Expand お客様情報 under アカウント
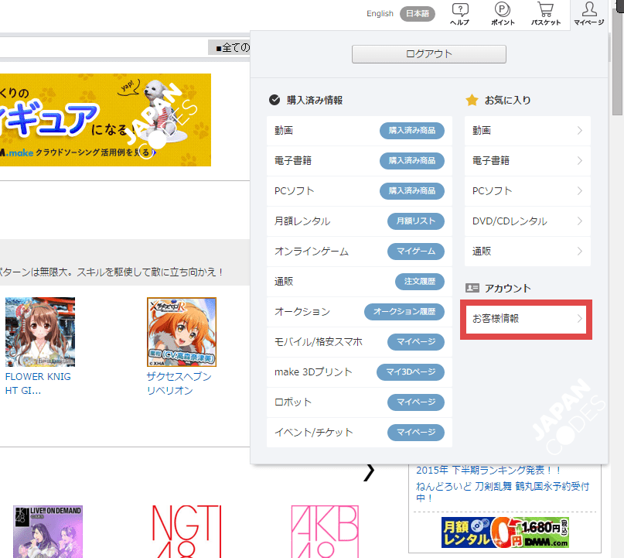 (527, 319)
